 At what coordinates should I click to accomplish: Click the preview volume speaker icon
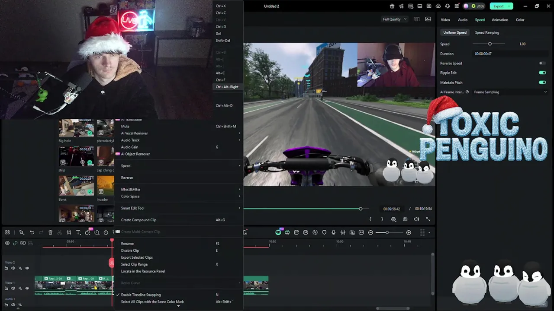click(416, 219)
